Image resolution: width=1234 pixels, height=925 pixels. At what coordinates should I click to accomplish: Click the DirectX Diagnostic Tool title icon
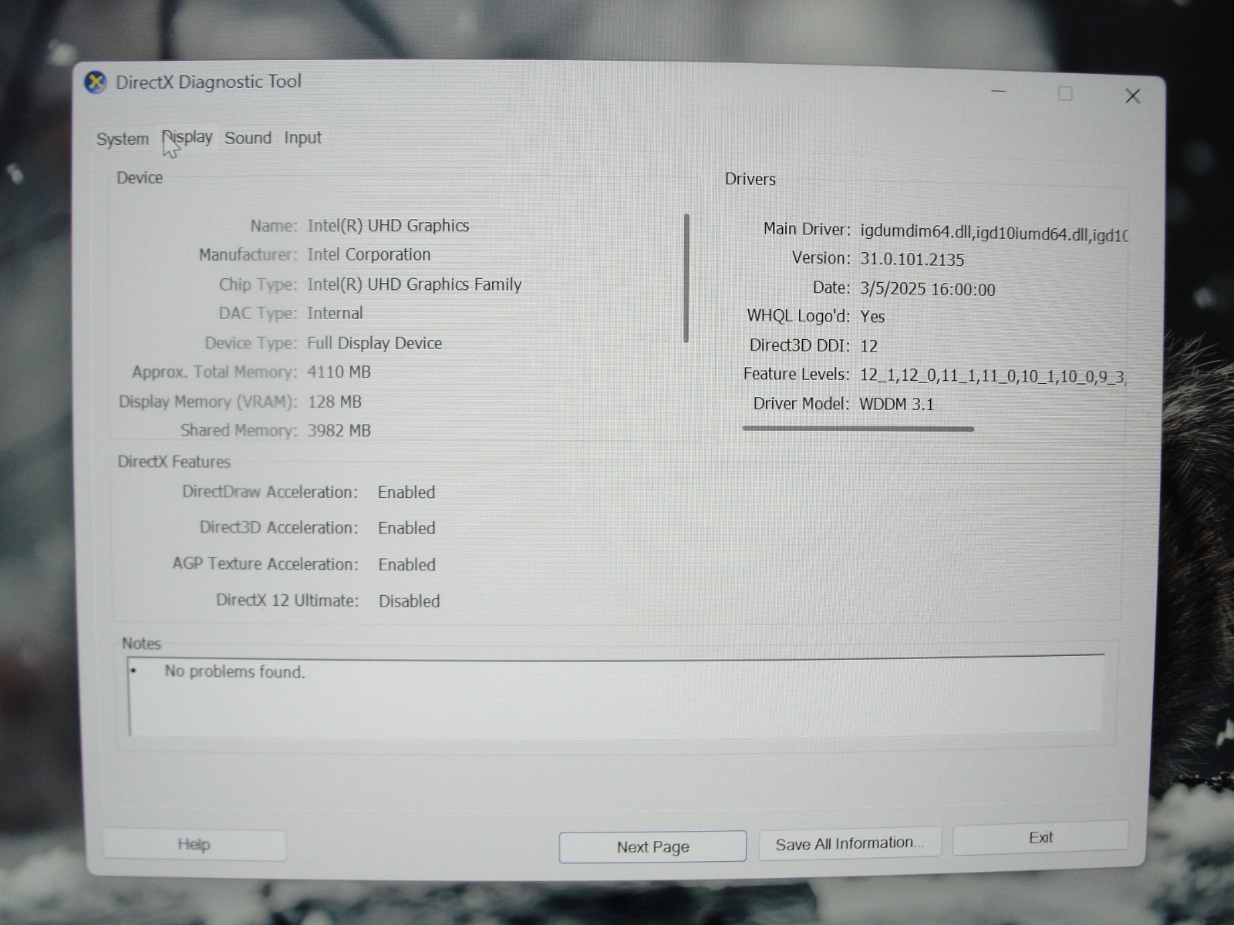pyautogui.click(x=96, y=82)
